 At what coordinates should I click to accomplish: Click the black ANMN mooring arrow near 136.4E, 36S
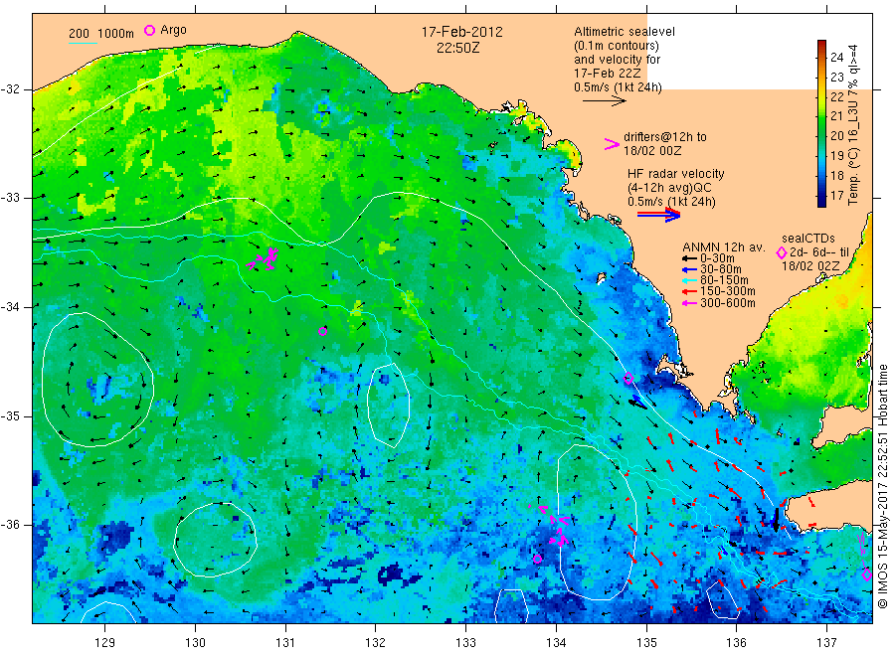775,518
